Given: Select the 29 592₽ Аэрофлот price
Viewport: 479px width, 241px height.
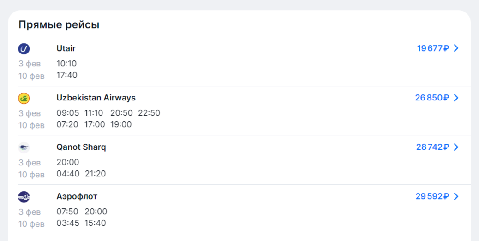Looking at the screenshot, I should pos(432,196).
